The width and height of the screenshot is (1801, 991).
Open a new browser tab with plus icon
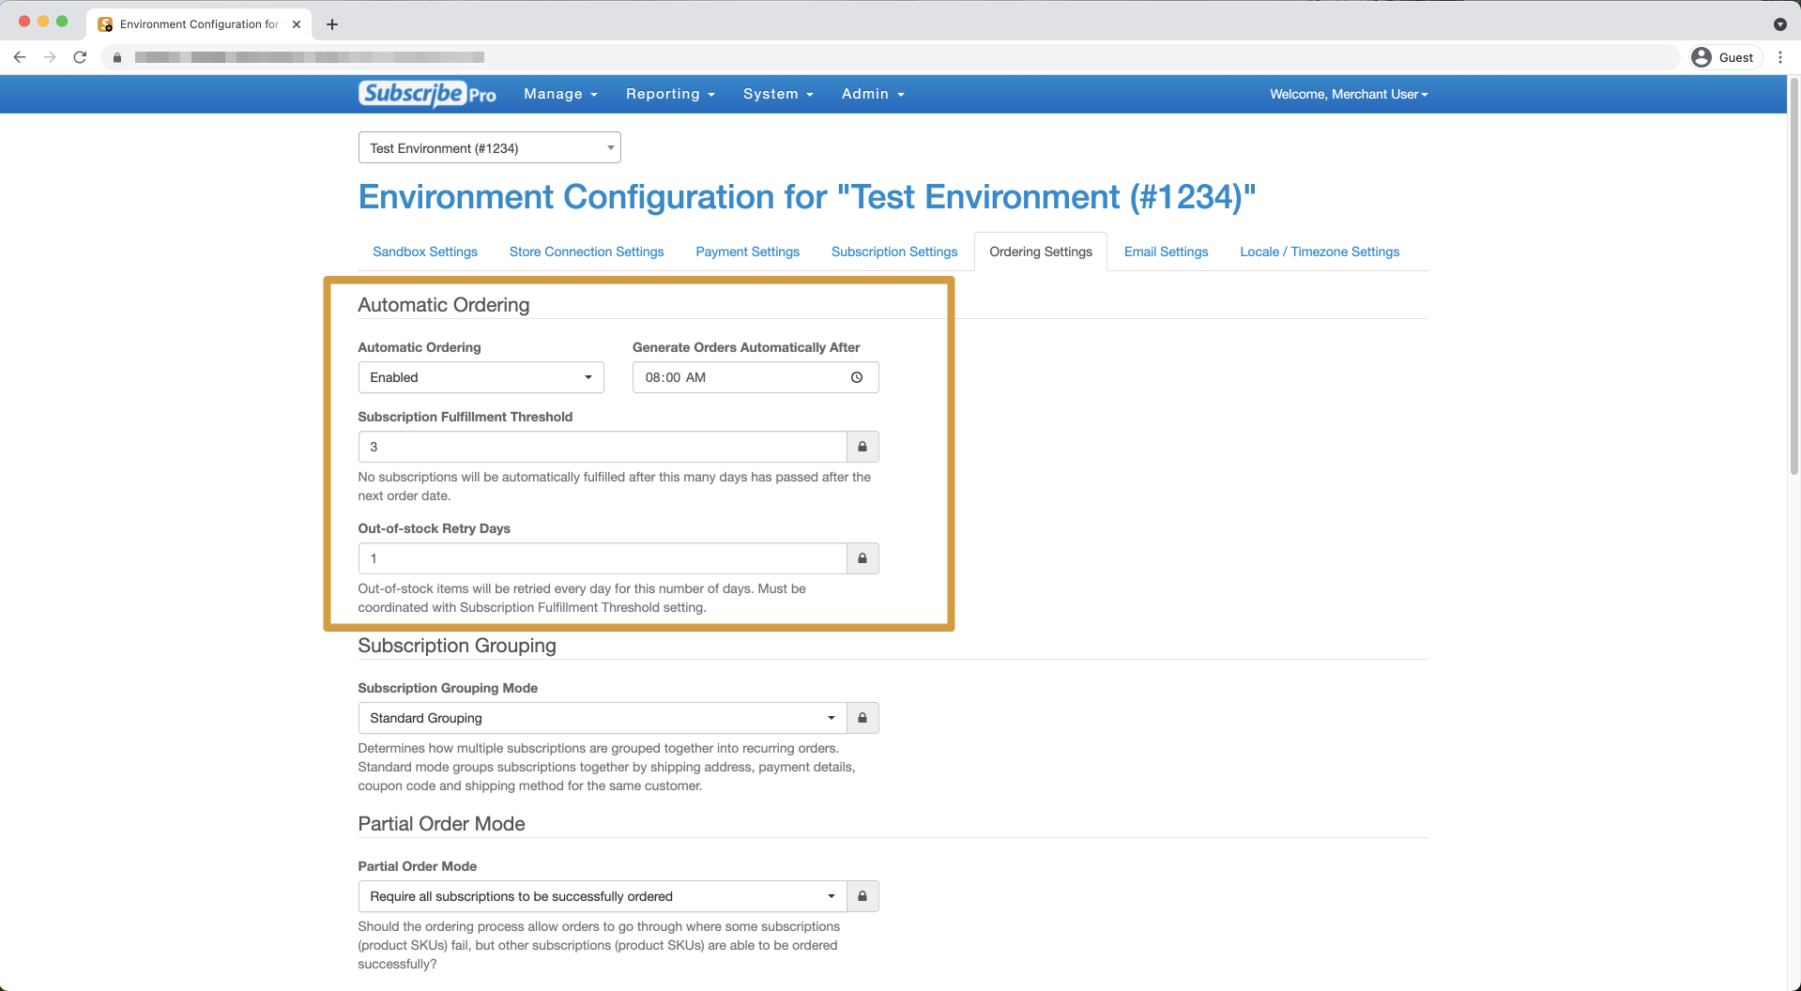332,24
